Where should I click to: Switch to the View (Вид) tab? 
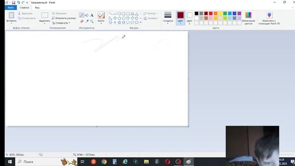[x=37, y=7]
